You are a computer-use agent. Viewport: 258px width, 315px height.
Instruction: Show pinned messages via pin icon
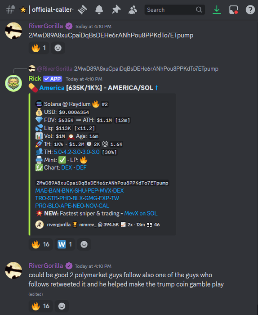click(x=116, y=9)
